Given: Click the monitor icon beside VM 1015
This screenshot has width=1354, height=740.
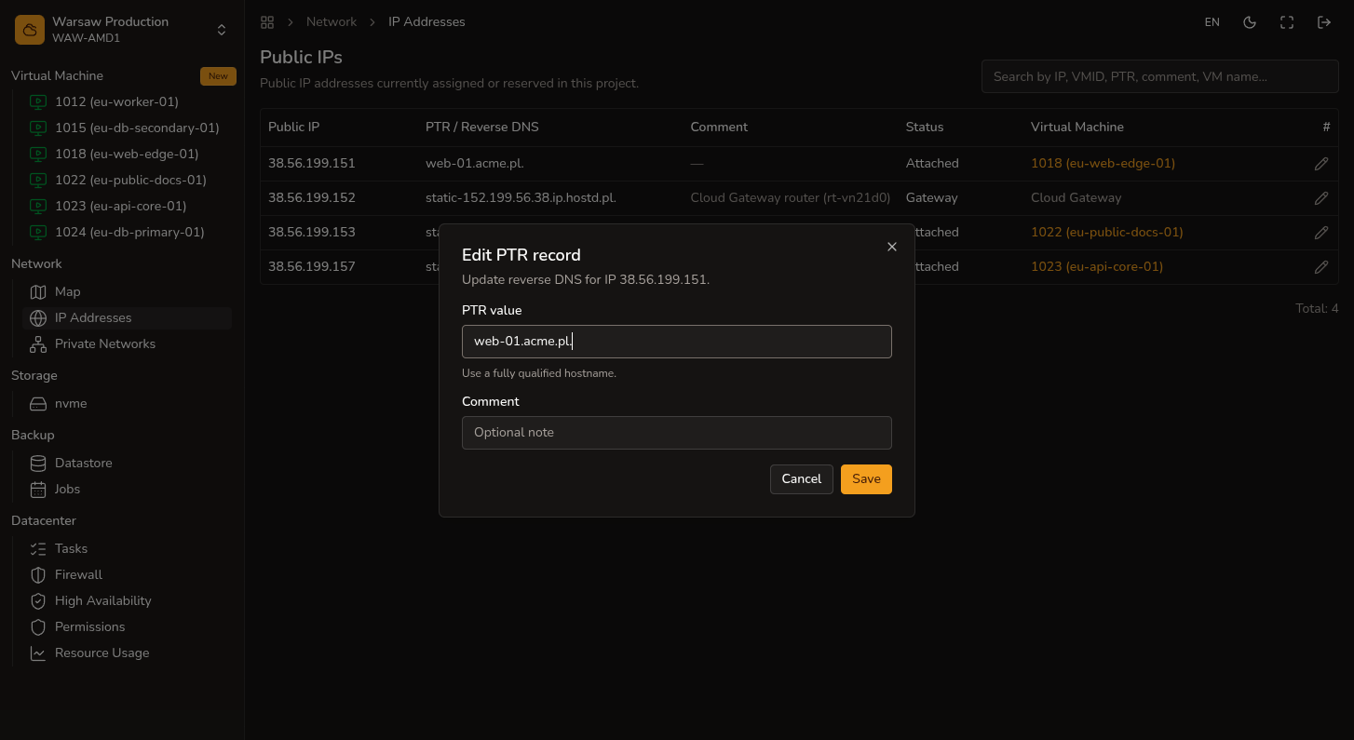Looking at the screenshot, I should point(38,128).
